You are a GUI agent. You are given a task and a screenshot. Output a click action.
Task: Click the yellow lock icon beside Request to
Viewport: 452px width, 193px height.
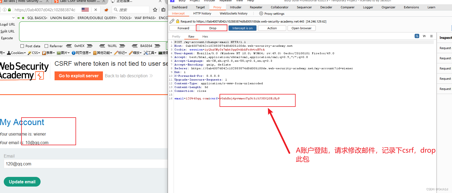point(178,21)
